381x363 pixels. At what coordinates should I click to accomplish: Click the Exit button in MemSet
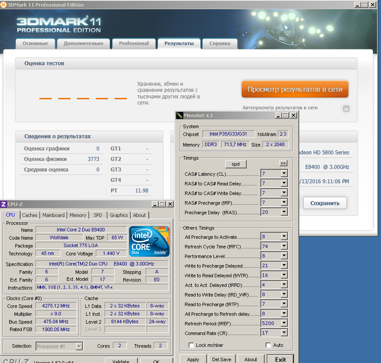280,359
